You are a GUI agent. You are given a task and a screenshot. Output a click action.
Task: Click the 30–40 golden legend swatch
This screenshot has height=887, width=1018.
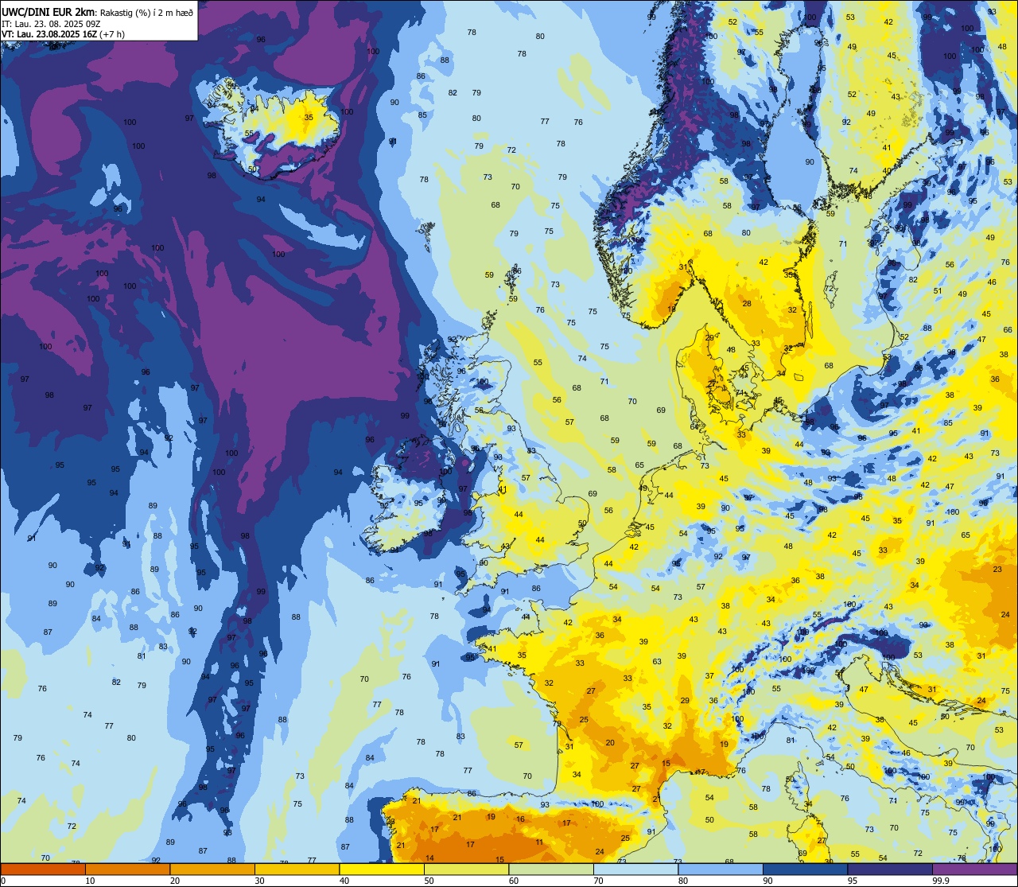297,869
